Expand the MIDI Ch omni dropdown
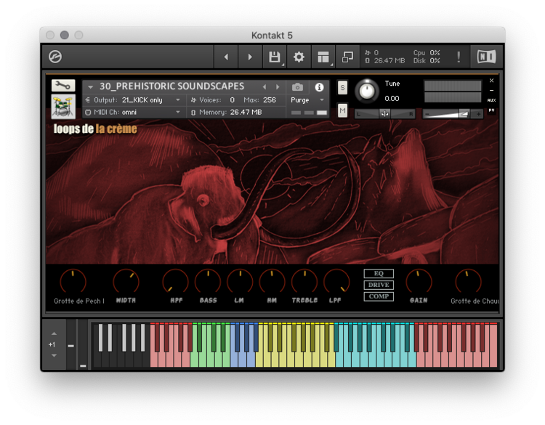Screen dimensions: 545x425 tap(134, 113)
